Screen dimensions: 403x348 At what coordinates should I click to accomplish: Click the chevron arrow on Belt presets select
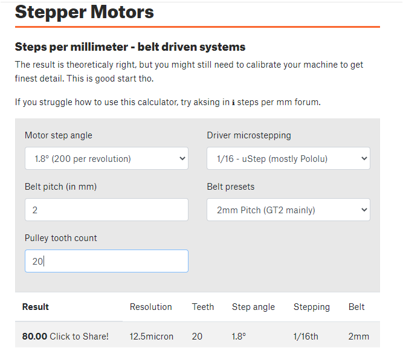[364, 210]
